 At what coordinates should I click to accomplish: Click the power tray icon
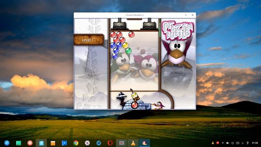(232, 143)
